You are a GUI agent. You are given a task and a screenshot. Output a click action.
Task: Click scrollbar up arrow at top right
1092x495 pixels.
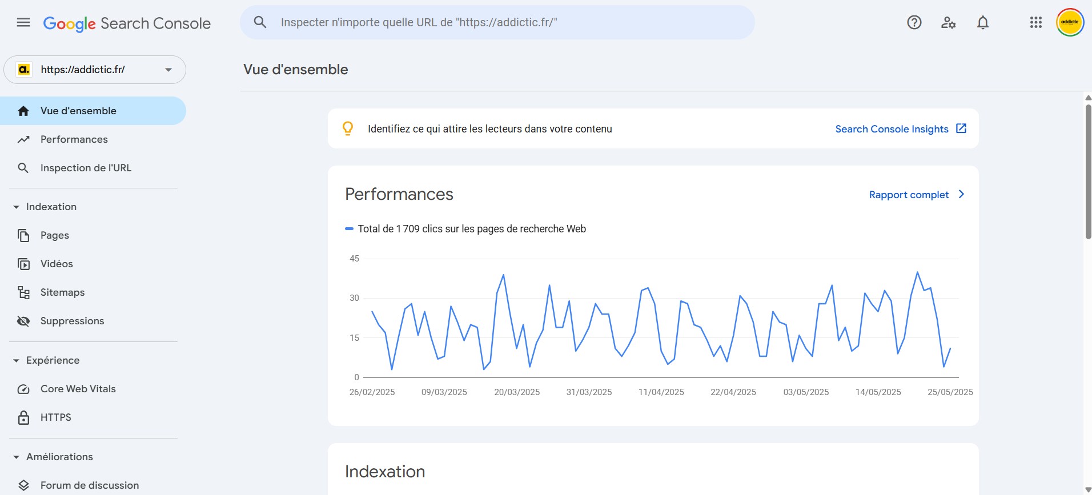click(x=1088, y=98)
